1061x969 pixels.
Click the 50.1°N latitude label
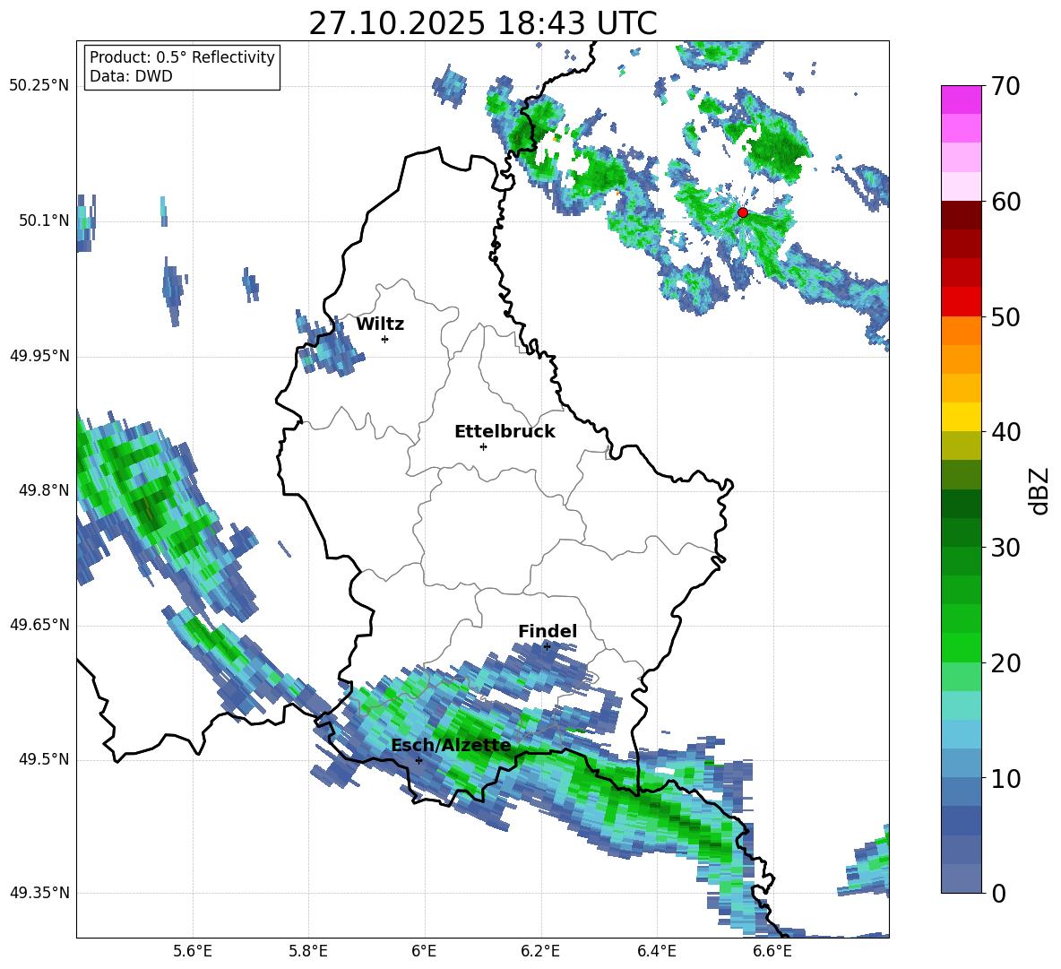click(44, 221)
